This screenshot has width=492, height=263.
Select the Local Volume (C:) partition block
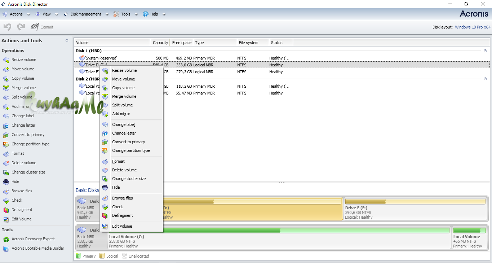coord(279,238)
